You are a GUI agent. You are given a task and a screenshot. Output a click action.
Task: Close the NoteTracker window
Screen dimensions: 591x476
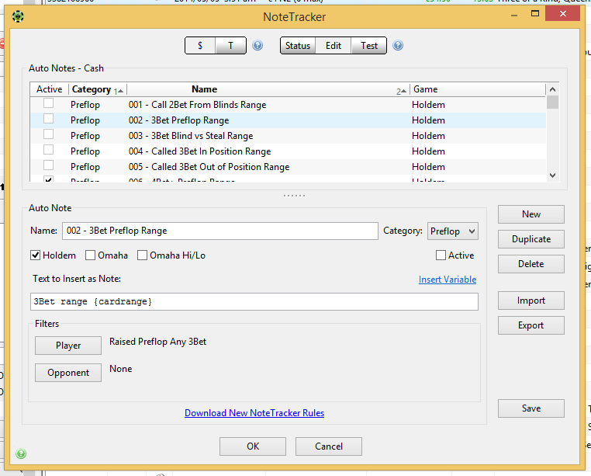[562, 14]
